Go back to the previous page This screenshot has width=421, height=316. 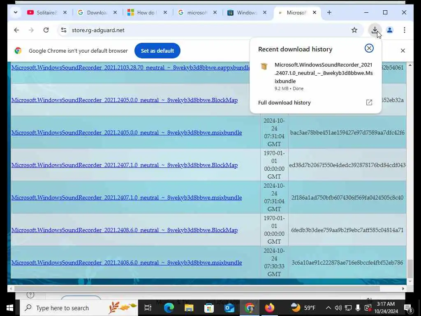pyautogui.click(x=16, y=30)
